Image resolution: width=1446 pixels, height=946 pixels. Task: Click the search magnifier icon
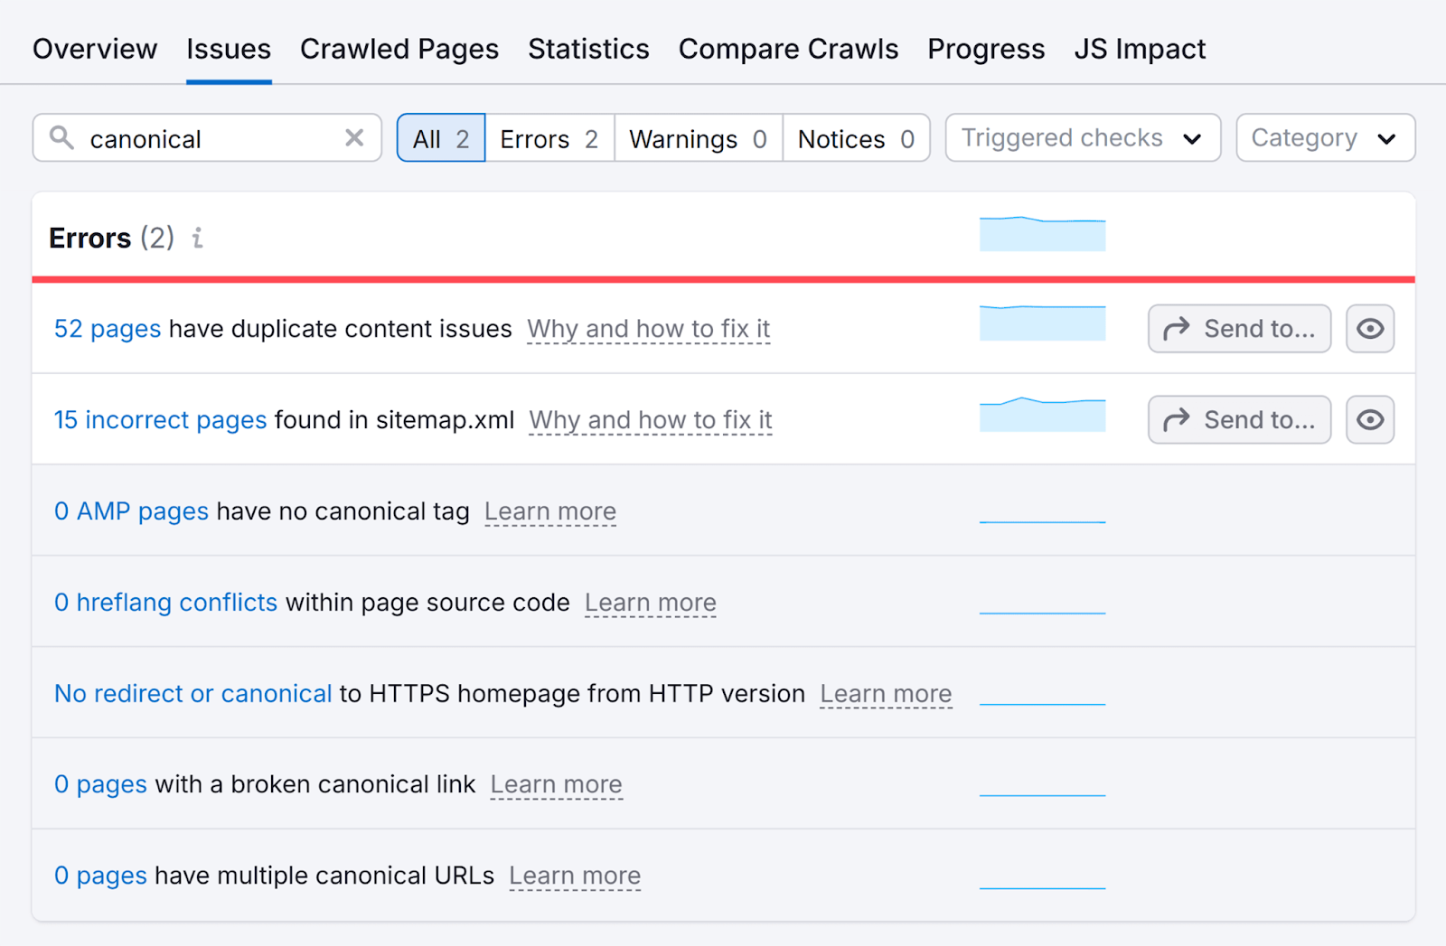[61, 137]
